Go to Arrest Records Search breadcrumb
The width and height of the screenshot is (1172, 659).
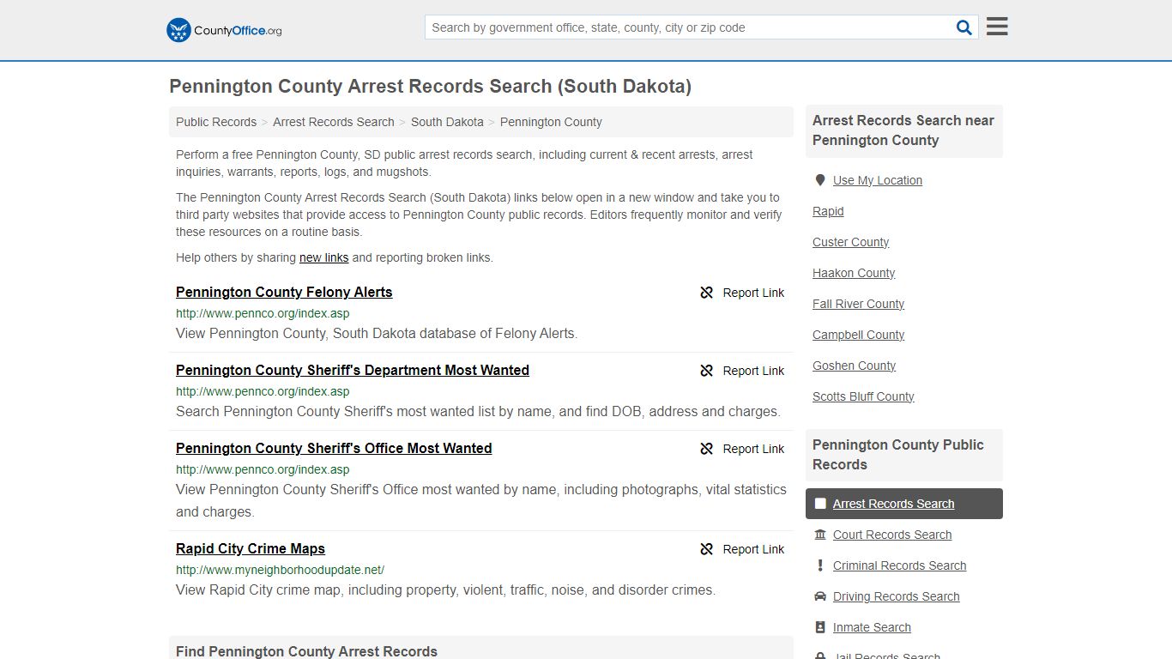point(334,122)
